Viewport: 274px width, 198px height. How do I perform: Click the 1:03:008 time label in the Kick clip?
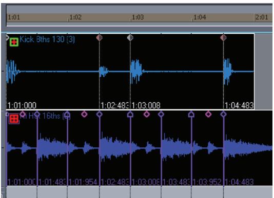pos(146,105)
